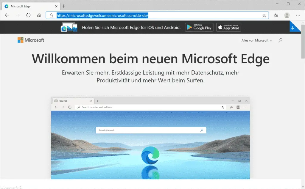Screen dimensions: 305x189
Task: Open the browser home page
Action: tap(39, 15)
